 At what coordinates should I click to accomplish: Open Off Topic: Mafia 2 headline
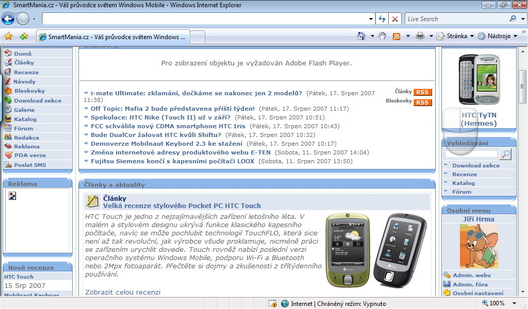[172, 109]
